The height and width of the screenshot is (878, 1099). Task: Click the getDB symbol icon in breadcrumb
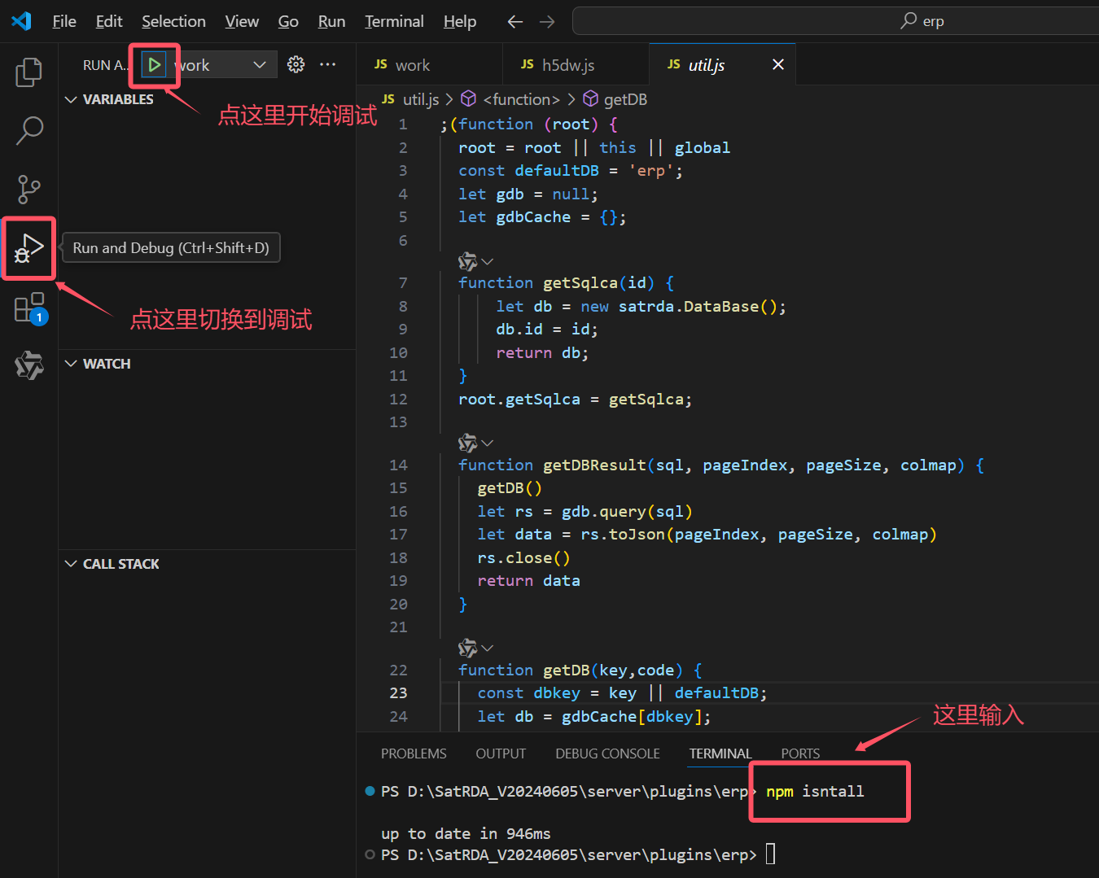pos(591,99)
